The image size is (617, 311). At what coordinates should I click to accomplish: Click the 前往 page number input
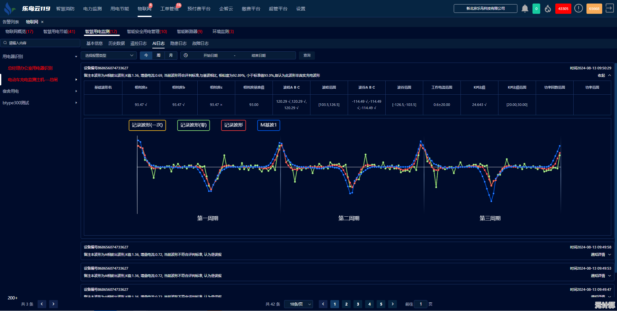421,304
